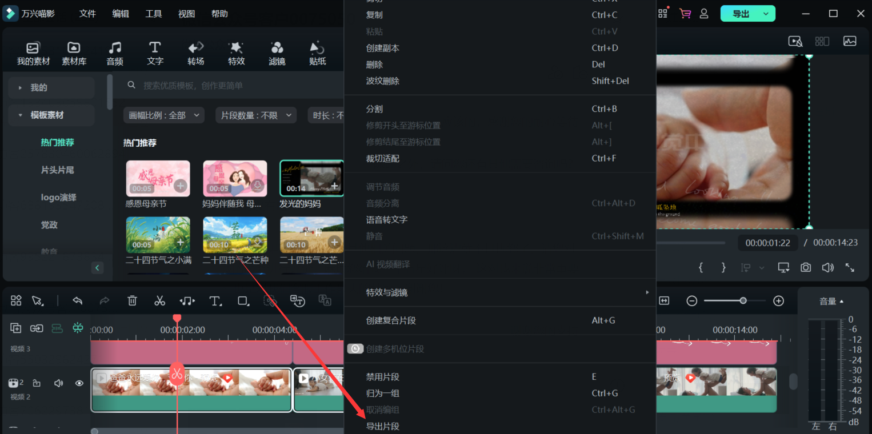Switch to the 音频 audio panel
872x434 pixels.
coord(115,53)
